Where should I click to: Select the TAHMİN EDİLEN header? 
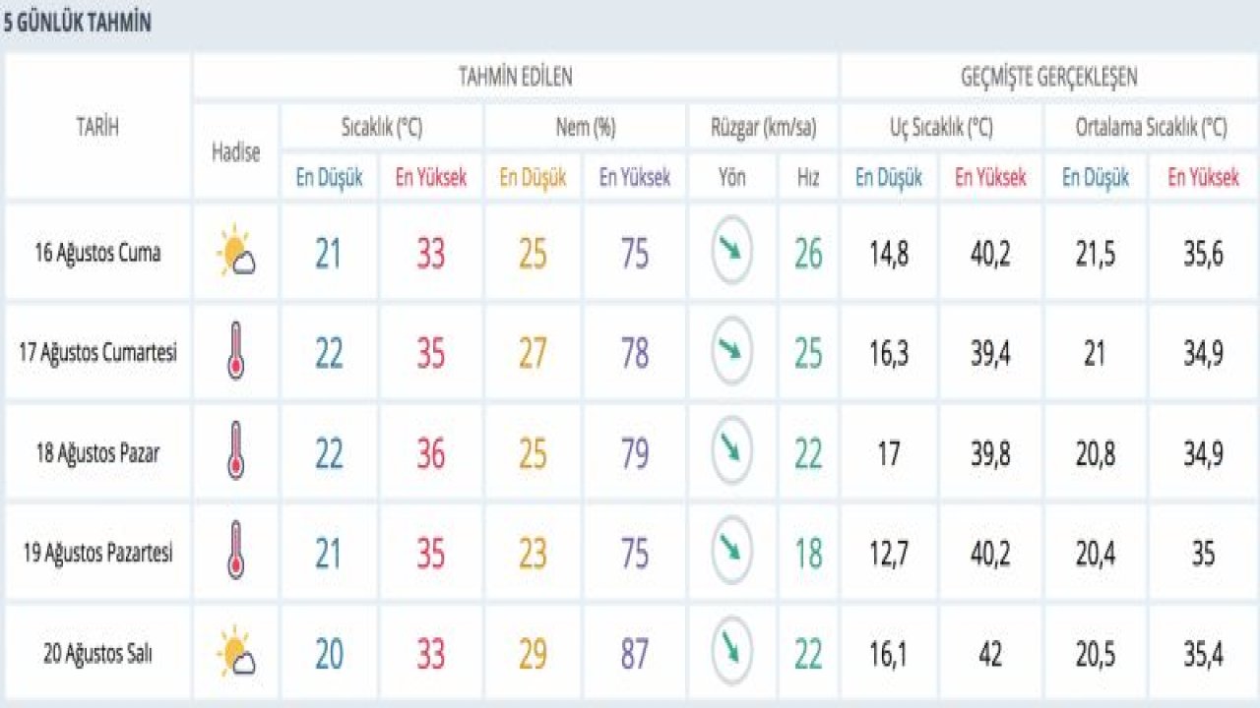515,77
